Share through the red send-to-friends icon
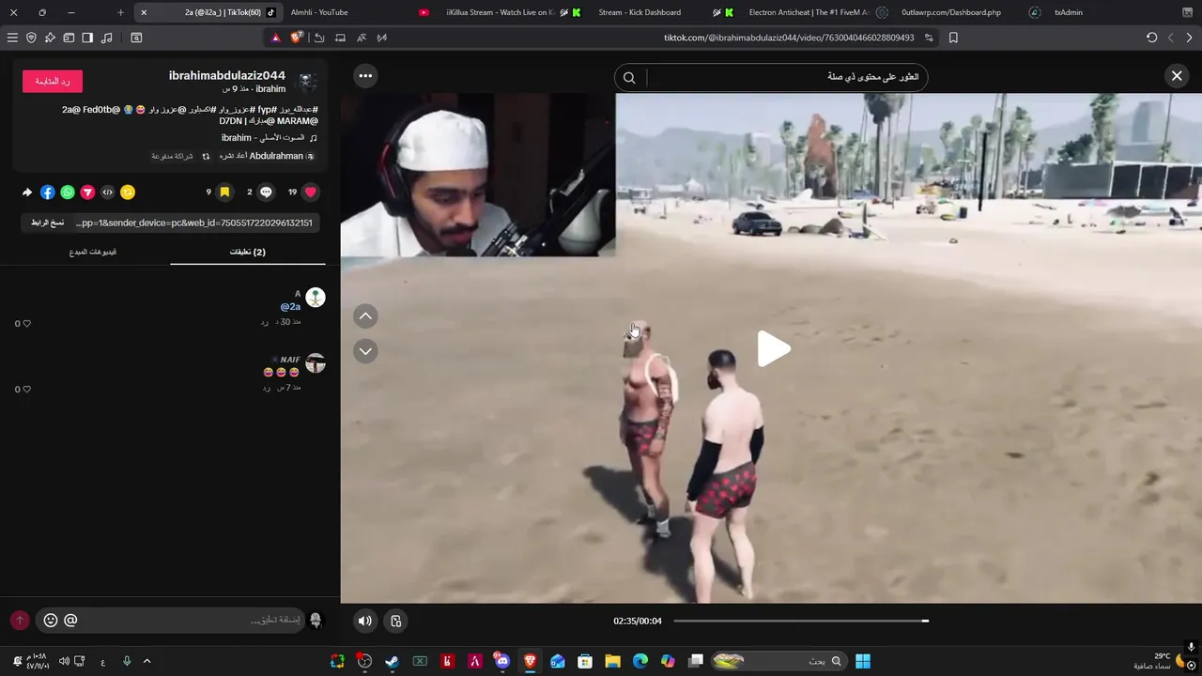This screenshot has width=1202, height=676. coord(87,192)
